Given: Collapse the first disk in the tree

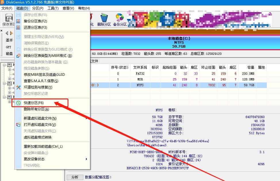Looking at the screenshot, I should [4, 65].
